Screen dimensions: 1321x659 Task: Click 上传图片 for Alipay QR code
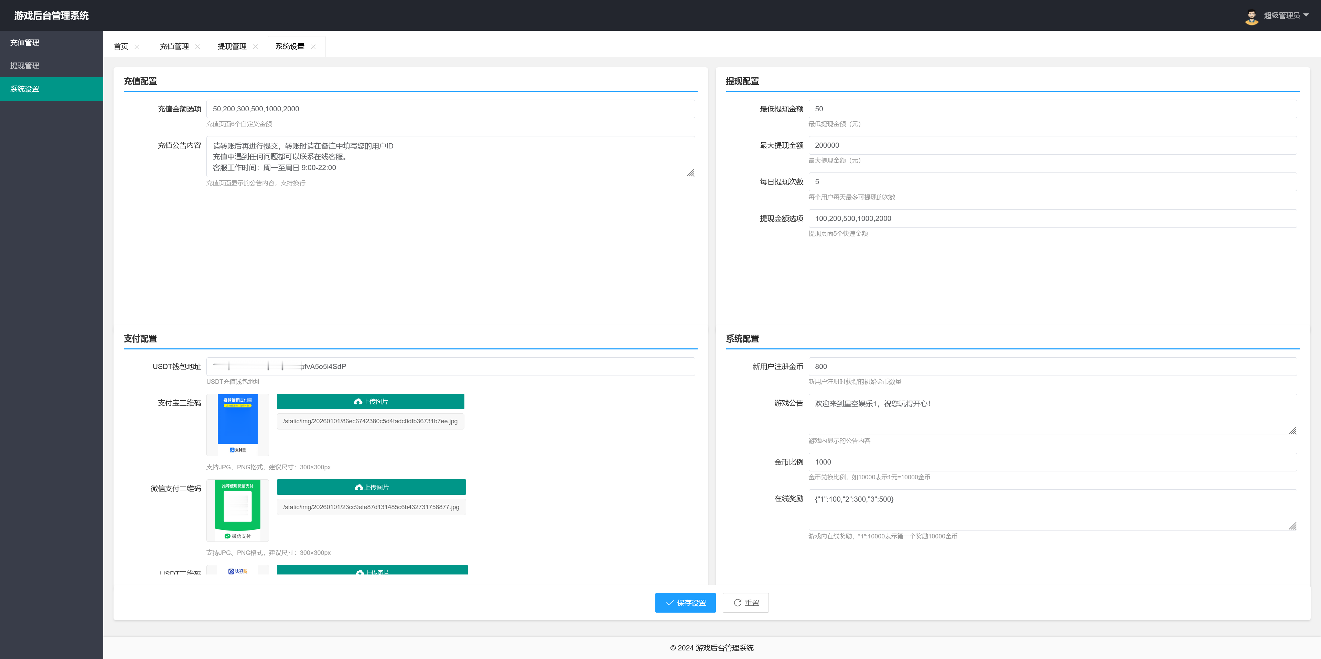point(370,401)
